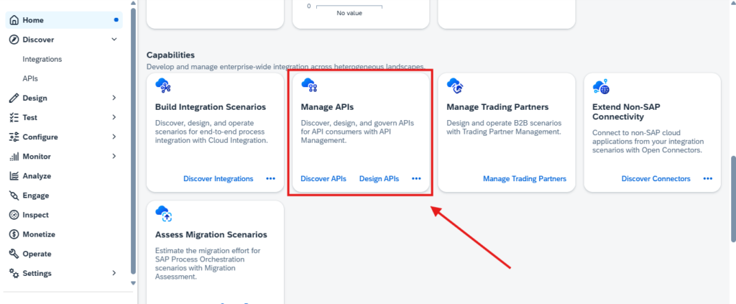The image size is (736, 304).
Task: Collapse the Discover menu chevron
Action: [x=114, y=40]
